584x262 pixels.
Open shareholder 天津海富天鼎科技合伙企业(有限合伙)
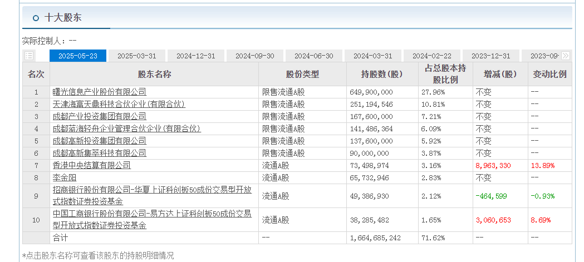[119, 104]
